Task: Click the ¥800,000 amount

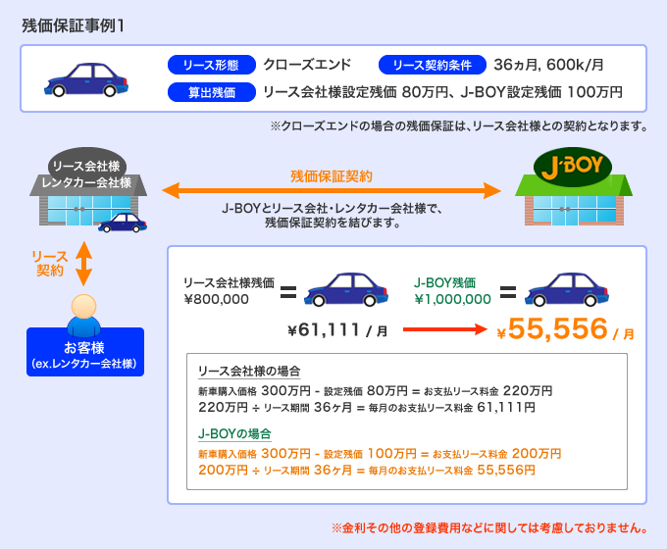Action: coord(217,299)
